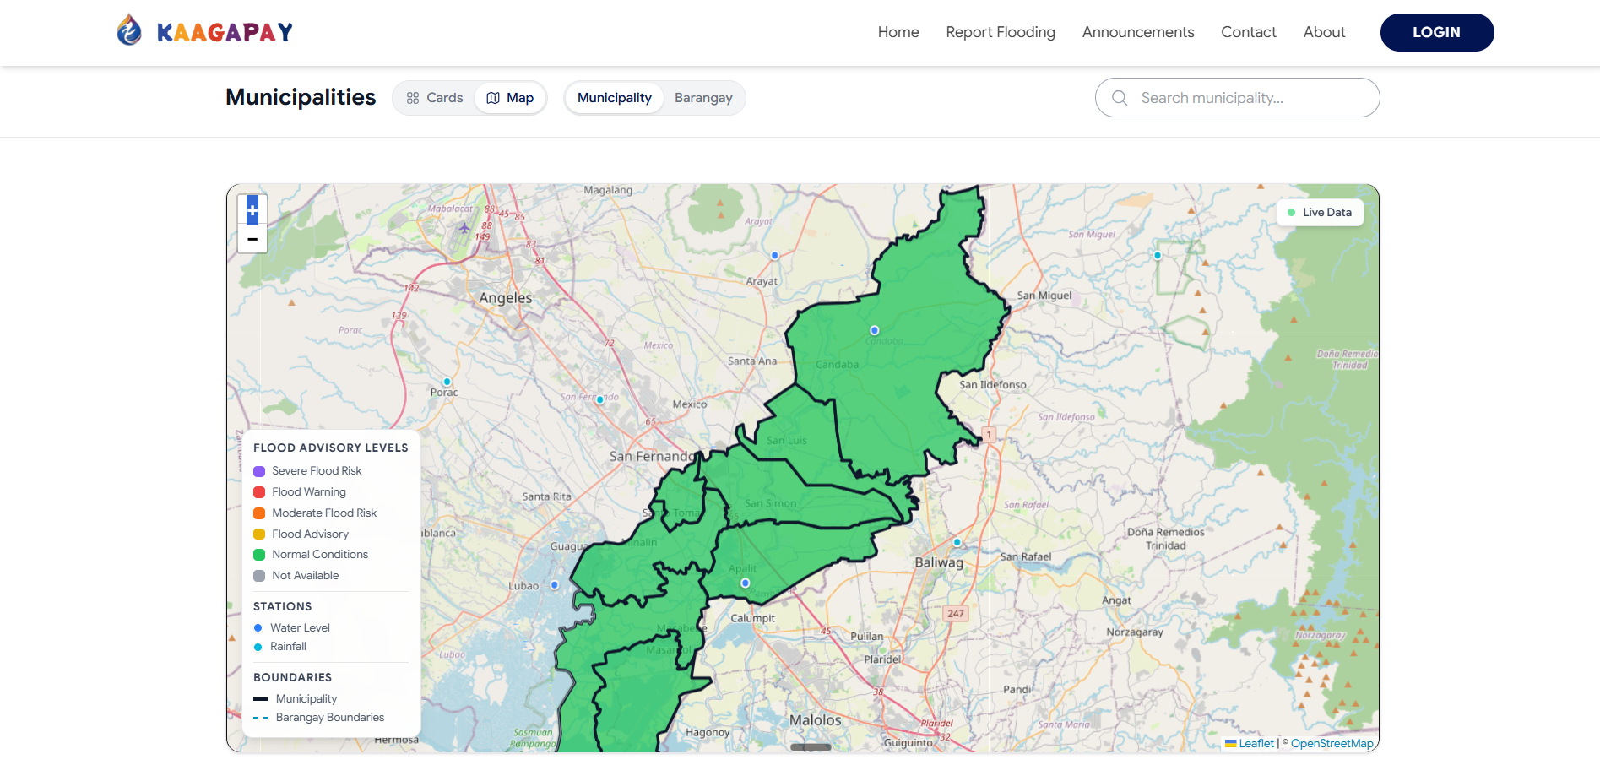Click the Municipality boundary legend entry
This screenshot has width=1600, height=765.
296,698
